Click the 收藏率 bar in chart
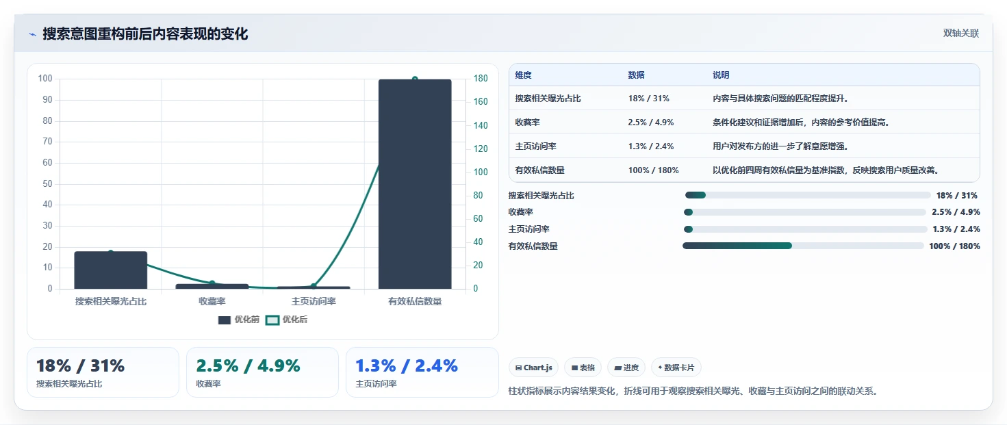1007x425 pixels. point(212,286)
